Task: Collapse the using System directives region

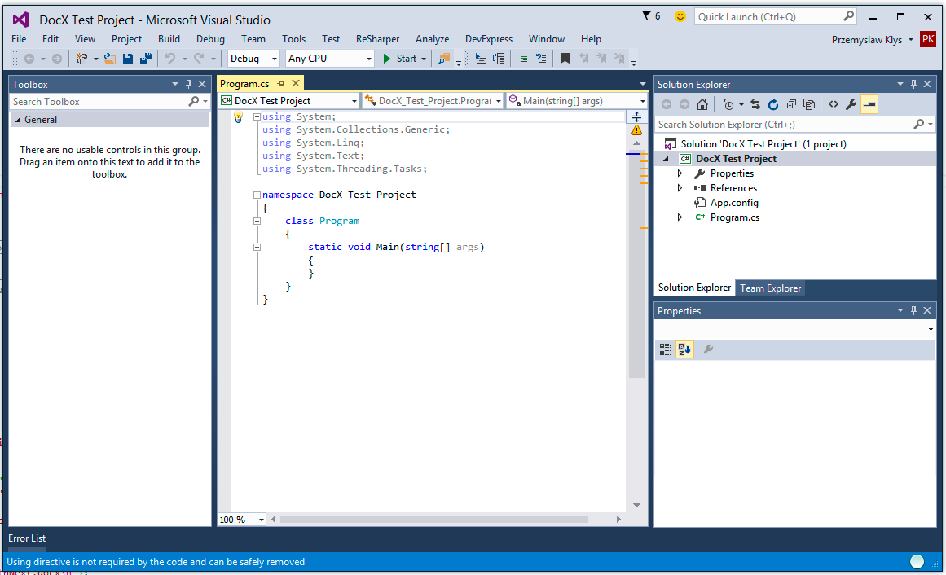Action: click(x=257, y=116)
